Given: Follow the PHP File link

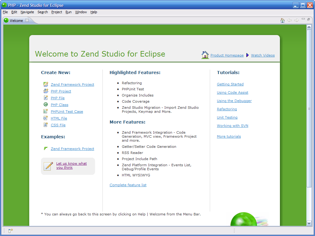Looking at the screenshot, I should (x=58, y=98).
